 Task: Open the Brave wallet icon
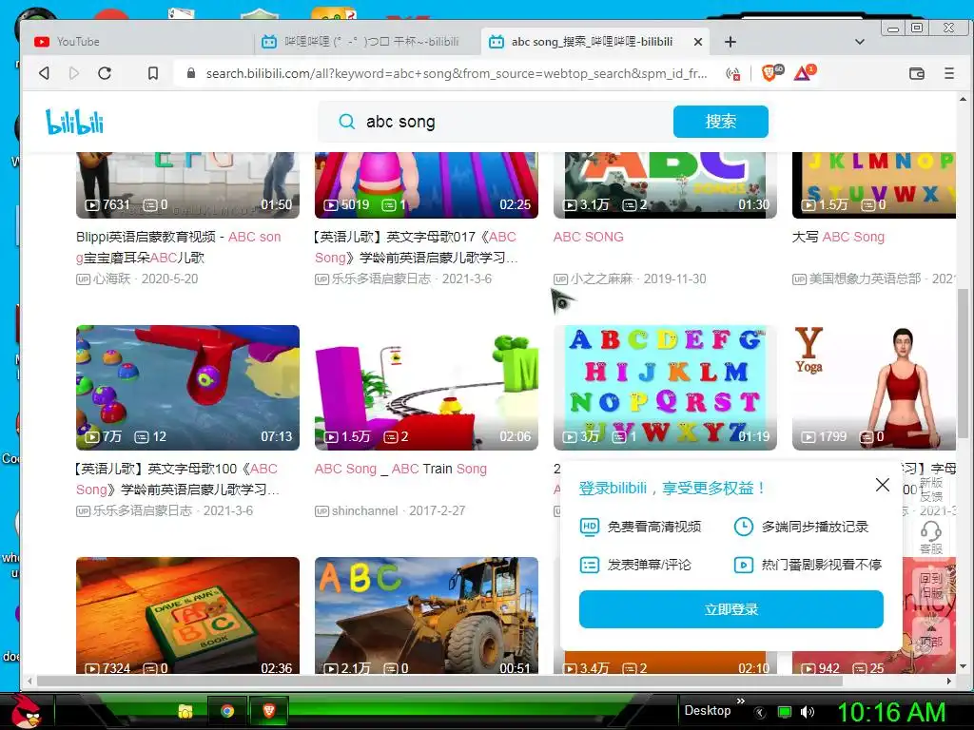(917, 73)
